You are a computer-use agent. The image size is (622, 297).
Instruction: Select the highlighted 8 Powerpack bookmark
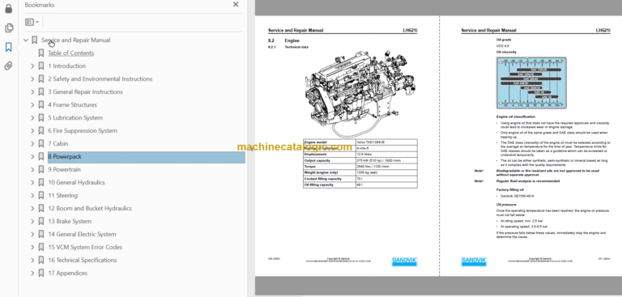click(146, 157)
